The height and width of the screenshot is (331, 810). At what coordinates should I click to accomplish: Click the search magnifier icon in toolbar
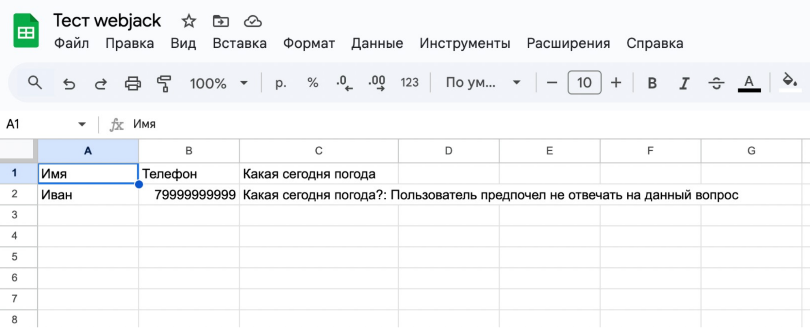pyautogui.click(x=35, y=83)
